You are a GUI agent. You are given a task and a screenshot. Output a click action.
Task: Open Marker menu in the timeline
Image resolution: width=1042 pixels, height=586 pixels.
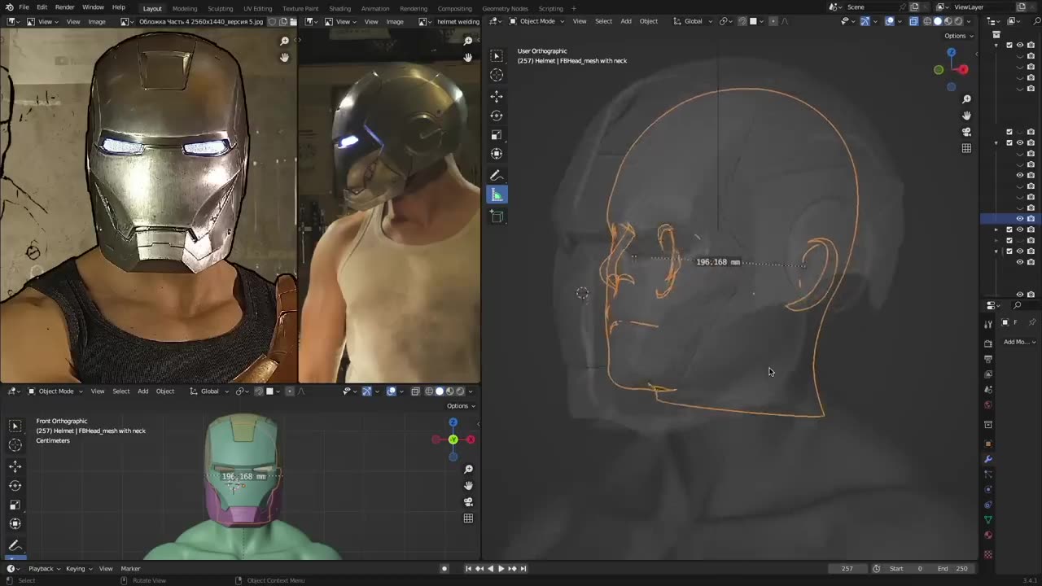coord(130,568)
